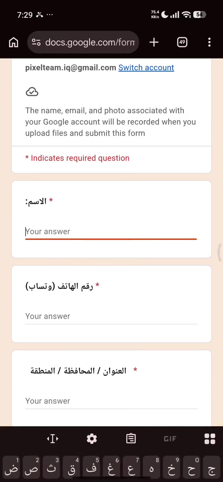Tap the site settings icon in address bar
The image size is (223, 482).
pos(36,42)
